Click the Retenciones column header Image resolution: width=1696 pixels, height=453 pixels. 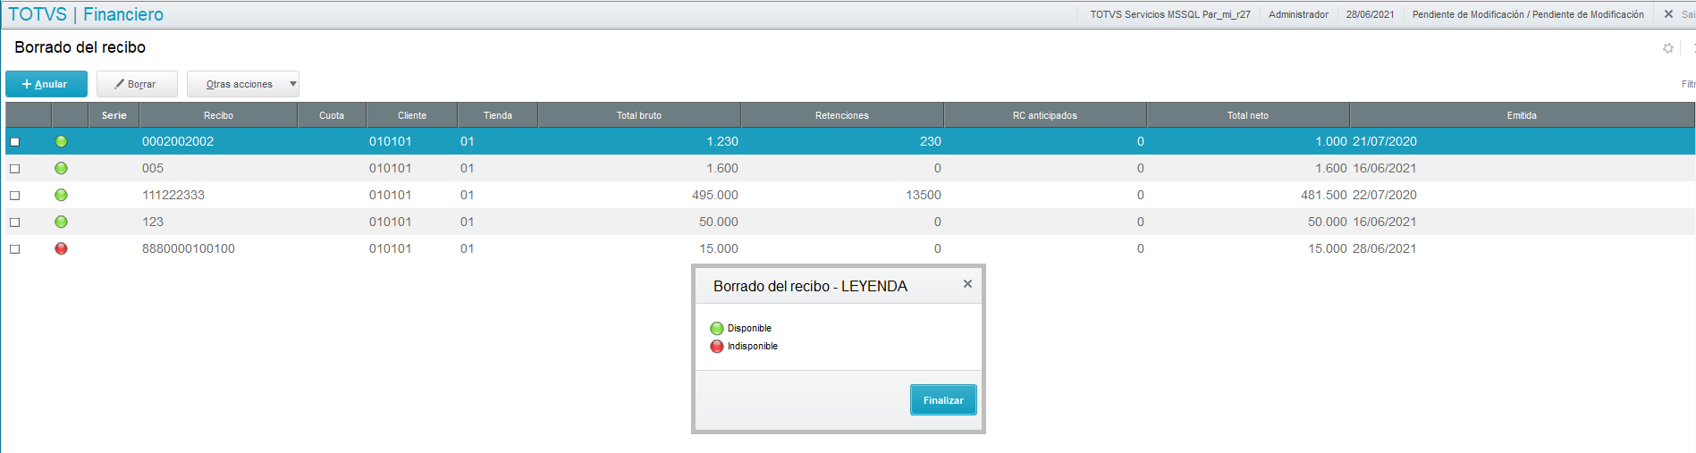[842, 115]
